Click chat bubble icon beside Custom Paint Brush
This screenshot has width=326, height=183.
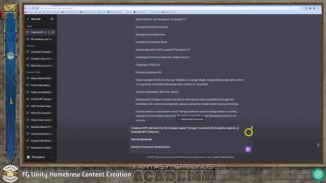tap(28, 140)
